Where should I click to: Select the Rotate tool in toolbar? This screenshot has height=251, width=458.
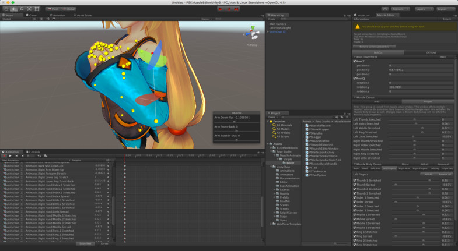pos(22,9)
